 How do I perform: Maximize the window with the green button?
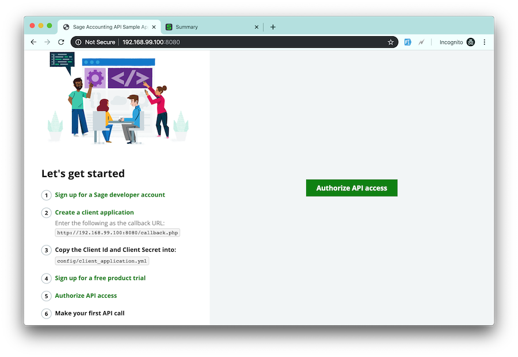[x=49, y=25]
